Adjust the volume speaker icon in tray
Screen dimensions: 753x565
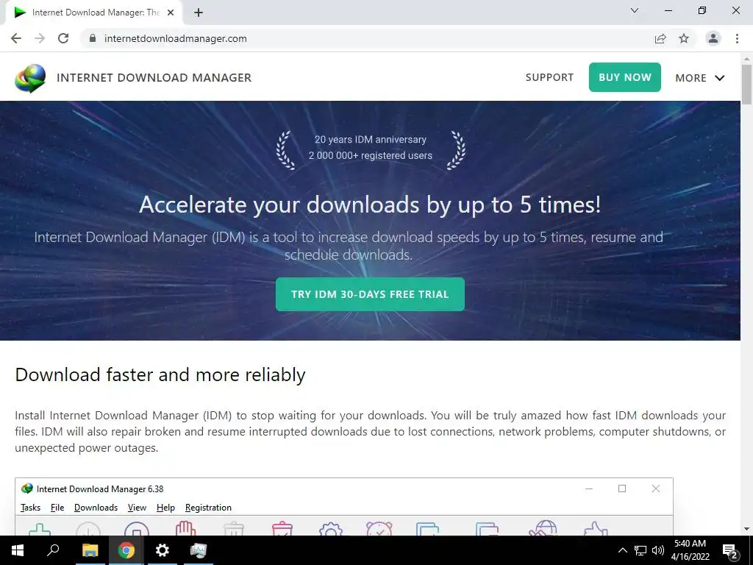[x=658, y=550]
